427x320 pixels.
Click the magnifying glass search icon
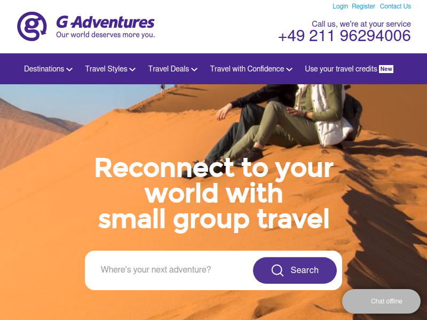(x=278, y=270)
